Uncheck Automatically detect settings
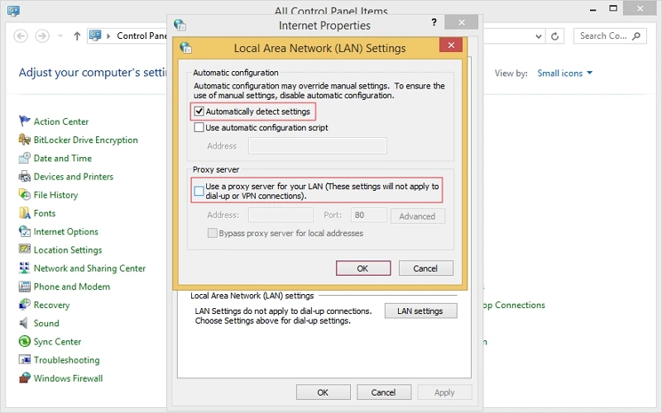The image size is (662, 413). 199,112
